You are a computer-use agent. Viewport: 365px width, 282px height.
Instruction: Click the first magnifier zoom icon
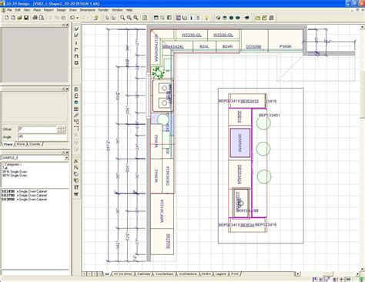[x=122, y=18]
